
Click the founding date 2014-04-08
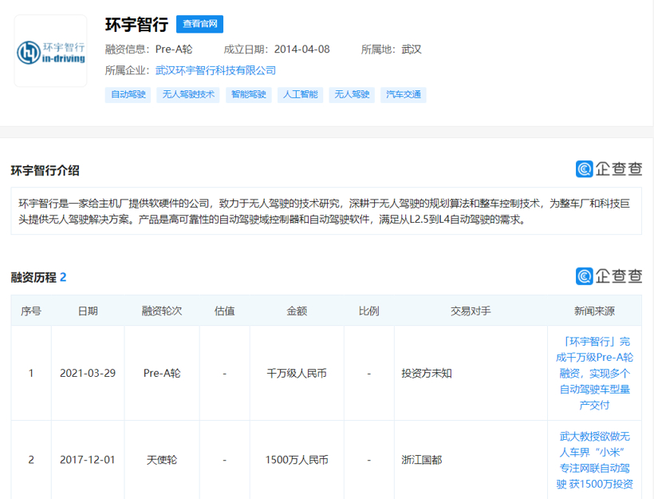click(302, 50)
